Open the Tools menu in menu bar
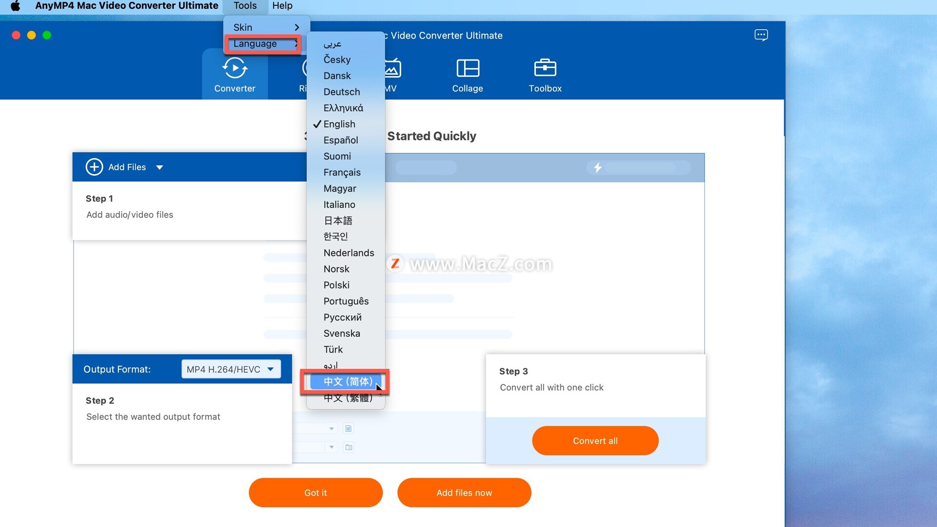This screenshot has width=937, height=527. click(x=245, y=6)
